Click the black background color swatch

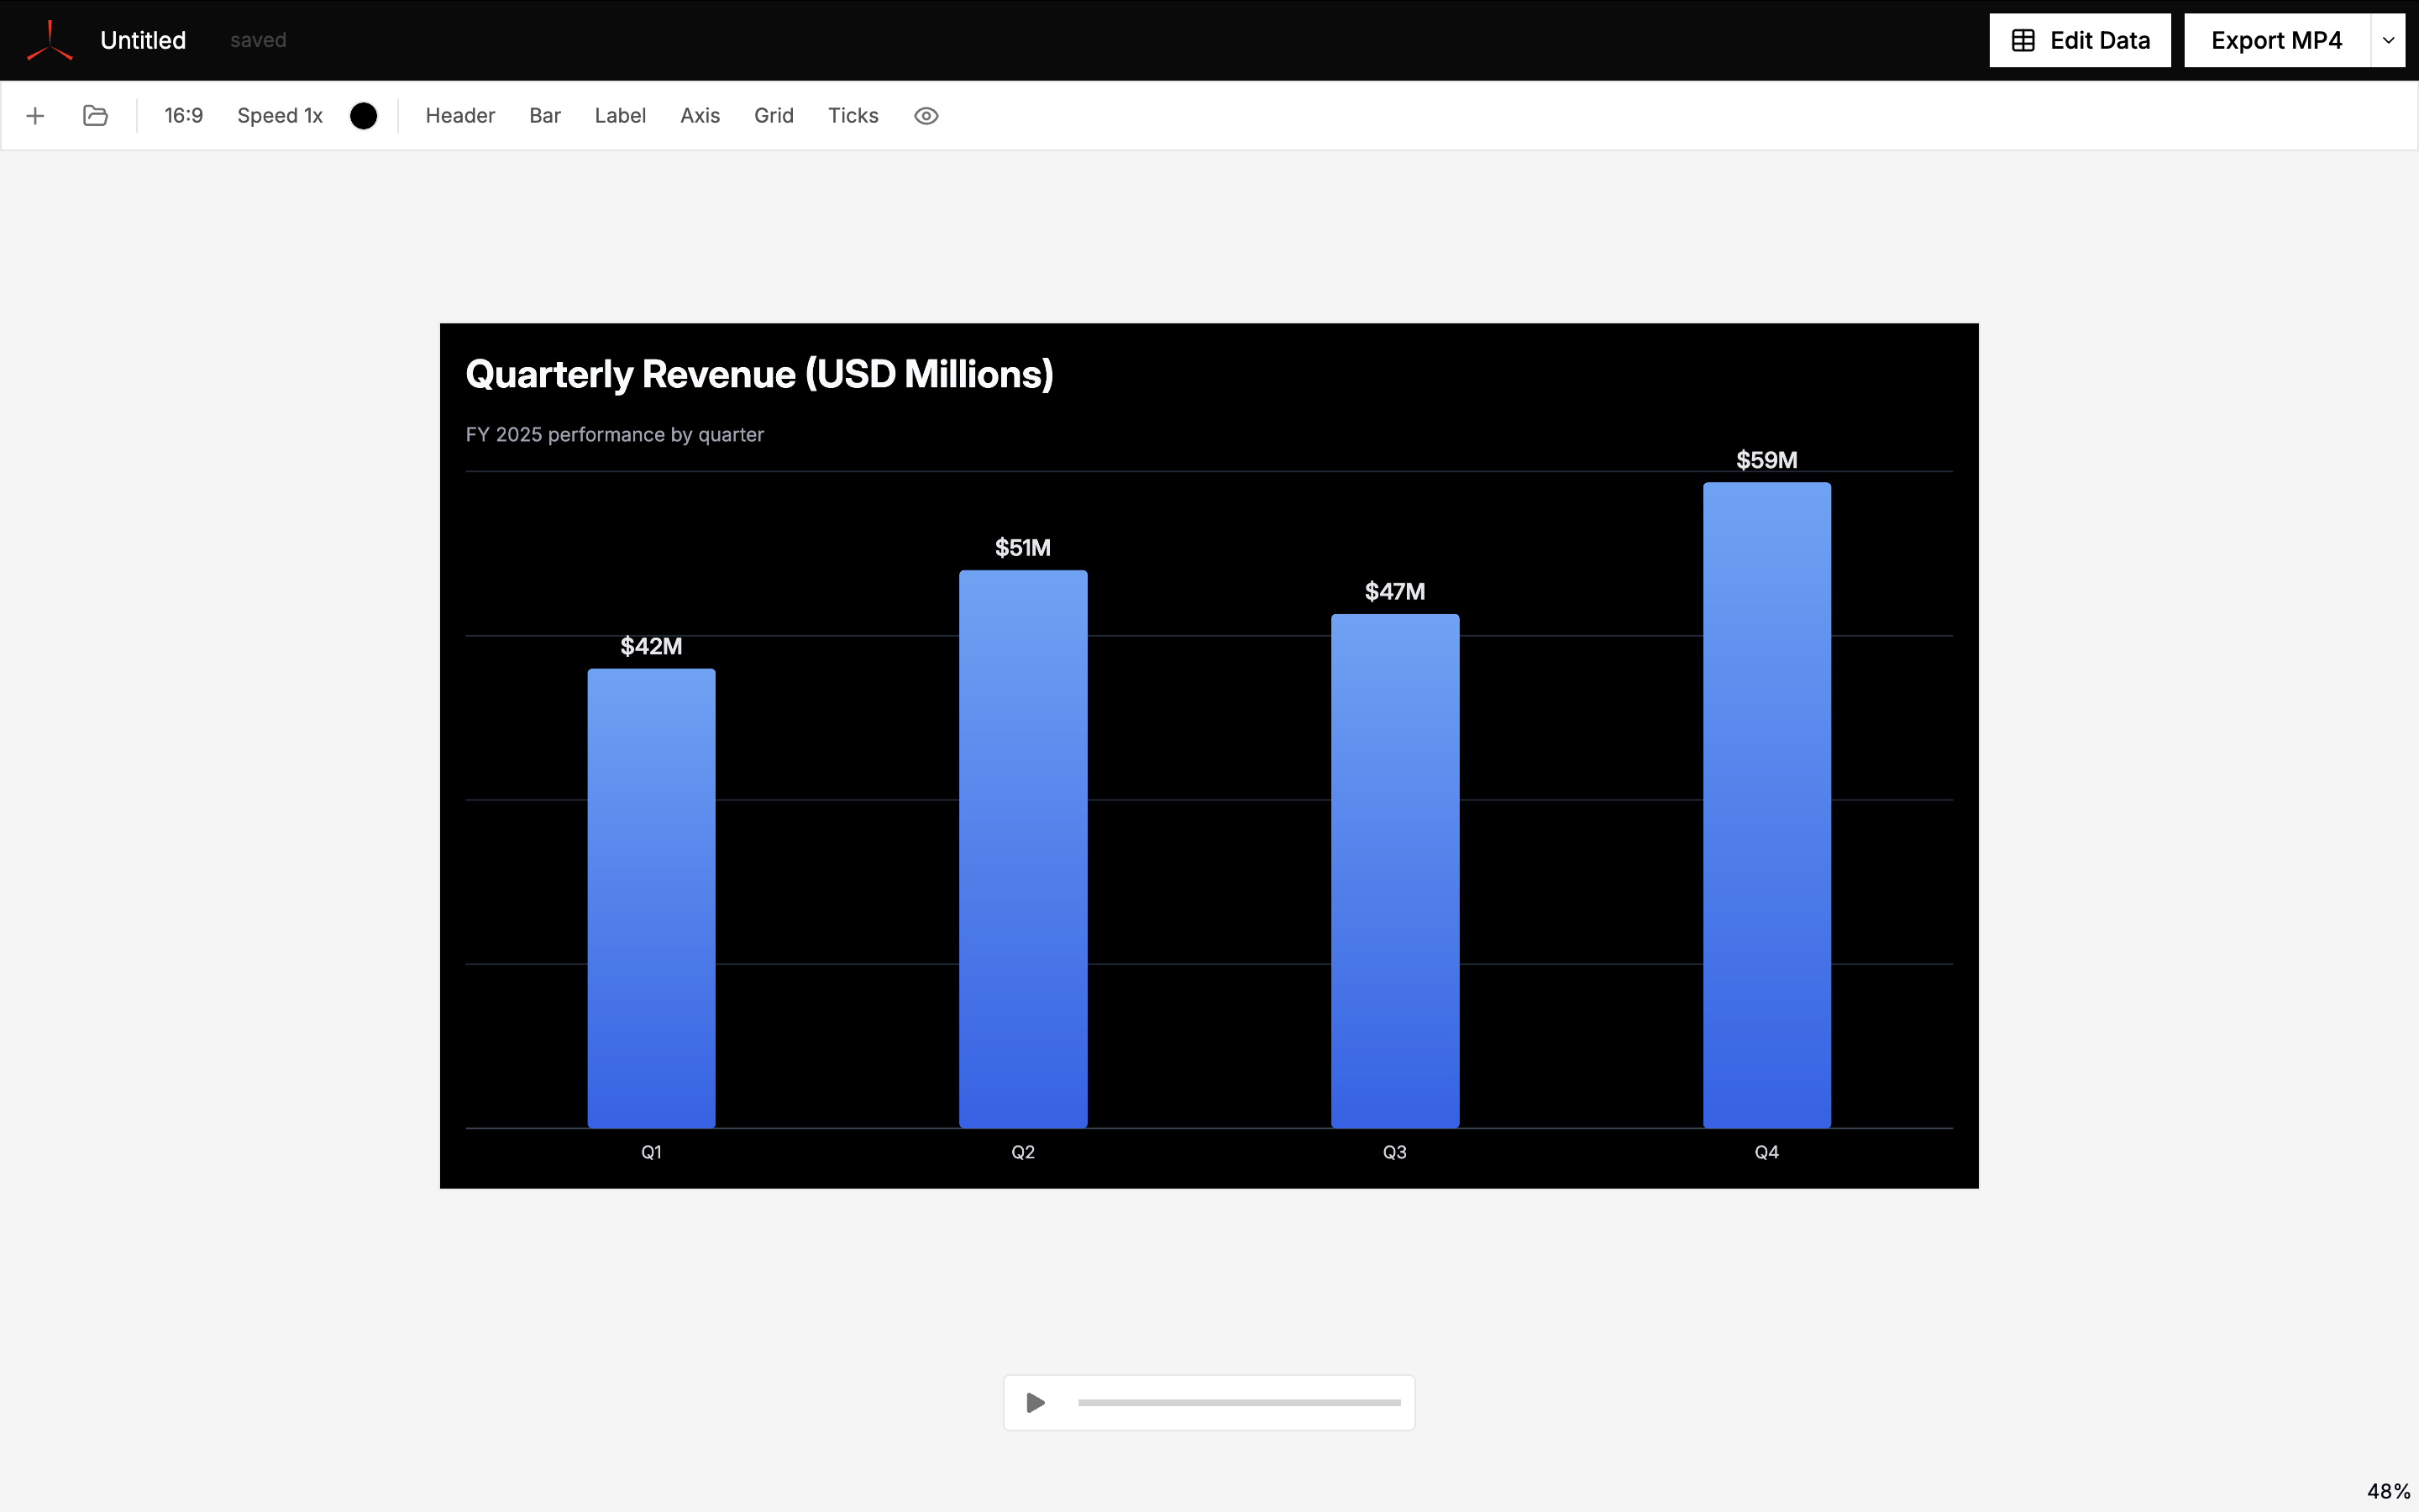pos(364,116)
